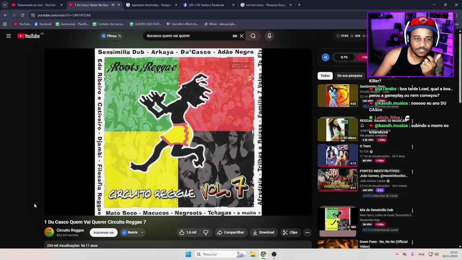Show hidden tray icons chevron
The image size is (462, 260).
tap(397, 254)
